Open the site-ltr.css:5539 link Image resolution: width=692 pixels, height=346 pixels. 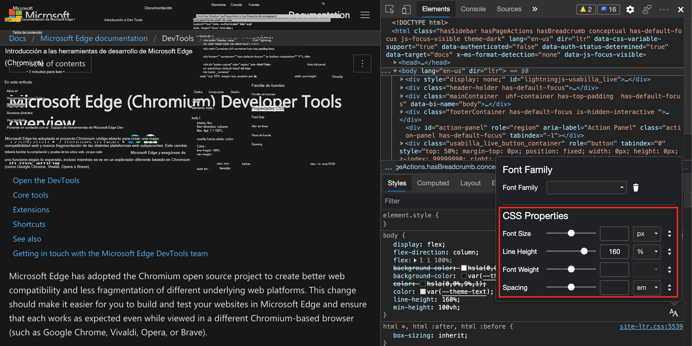(x=651, y=326)
